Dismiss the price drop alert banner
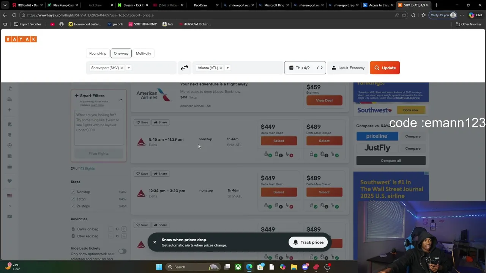This screenshot has width=486, height=273. tap(155, 242)
